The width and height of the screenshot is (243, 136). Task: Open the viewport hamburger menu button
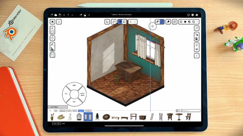59,22
